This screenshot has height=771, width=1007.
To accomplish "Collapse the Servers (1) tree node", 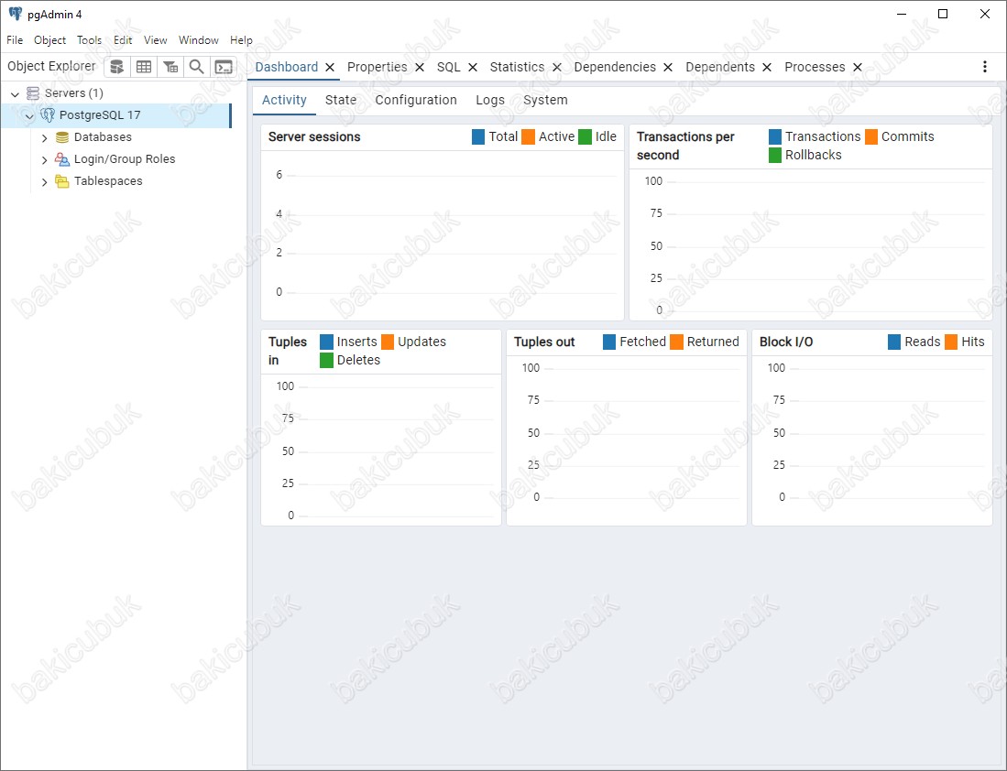I will (x=15, y=94).
